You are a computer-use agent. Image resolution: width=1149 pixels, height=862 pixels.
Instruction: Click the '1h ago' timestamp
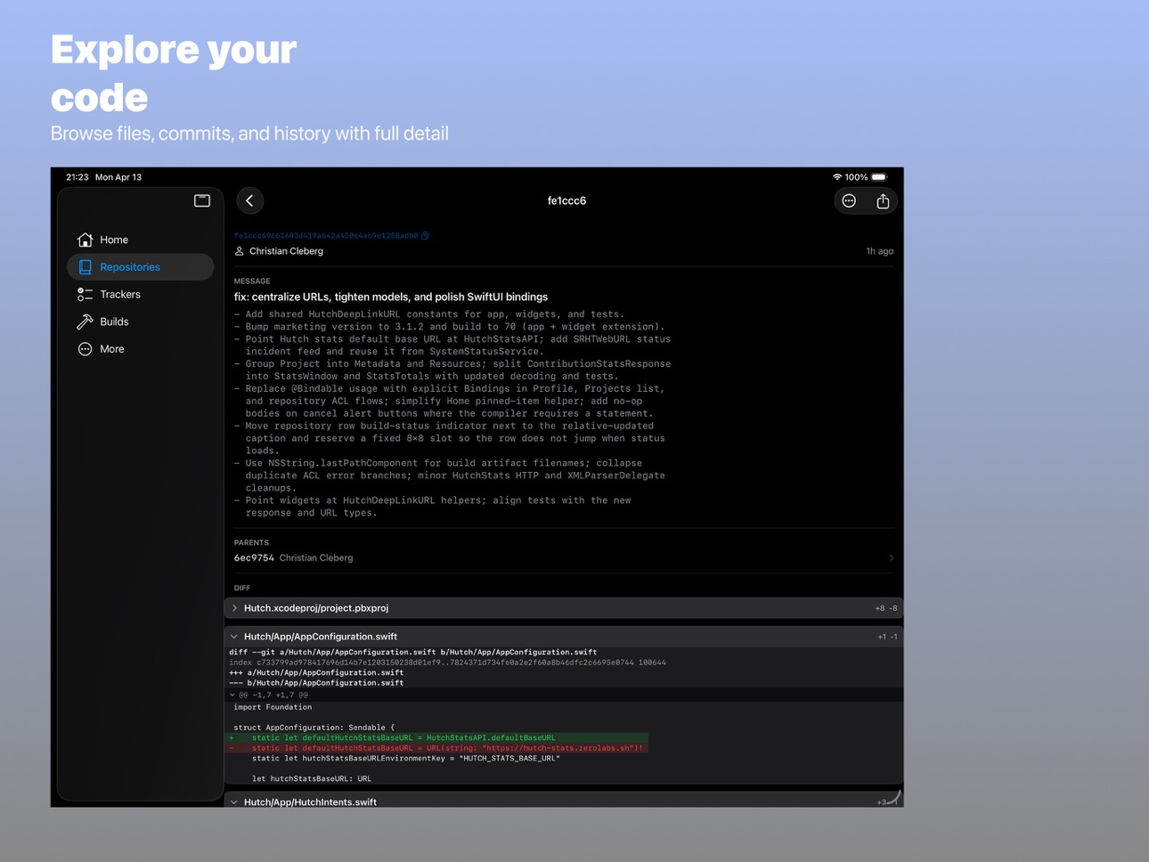click(880, 251)
